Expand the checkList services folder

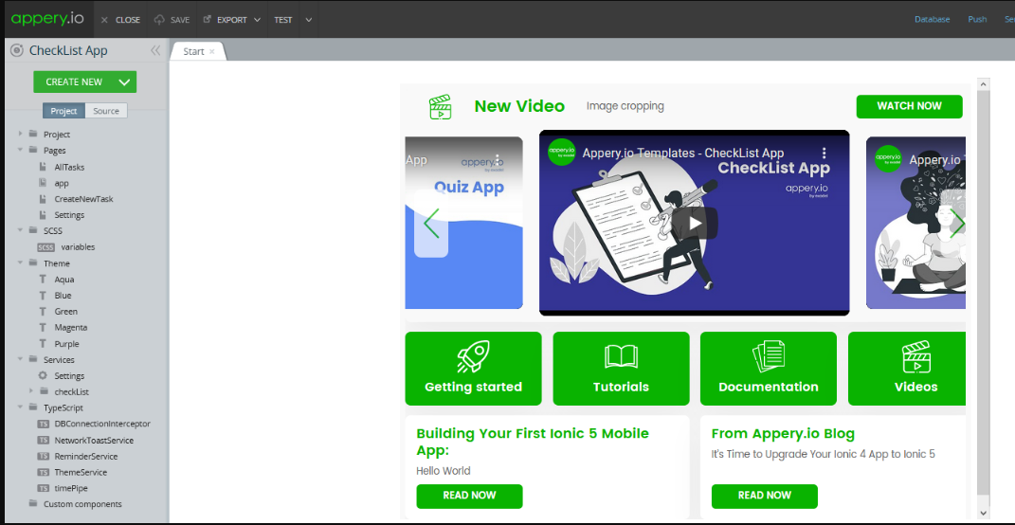(x=31, y=391)
